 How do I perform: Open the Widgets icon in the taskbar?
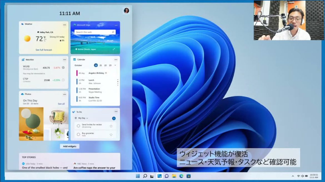tap(159, 176)
